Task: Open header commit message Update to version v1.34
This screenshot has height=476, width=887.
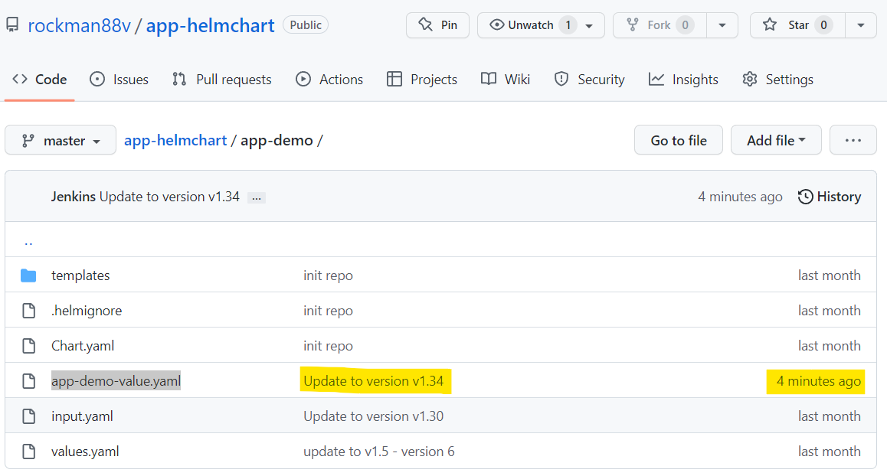Action: pos(170,197)
